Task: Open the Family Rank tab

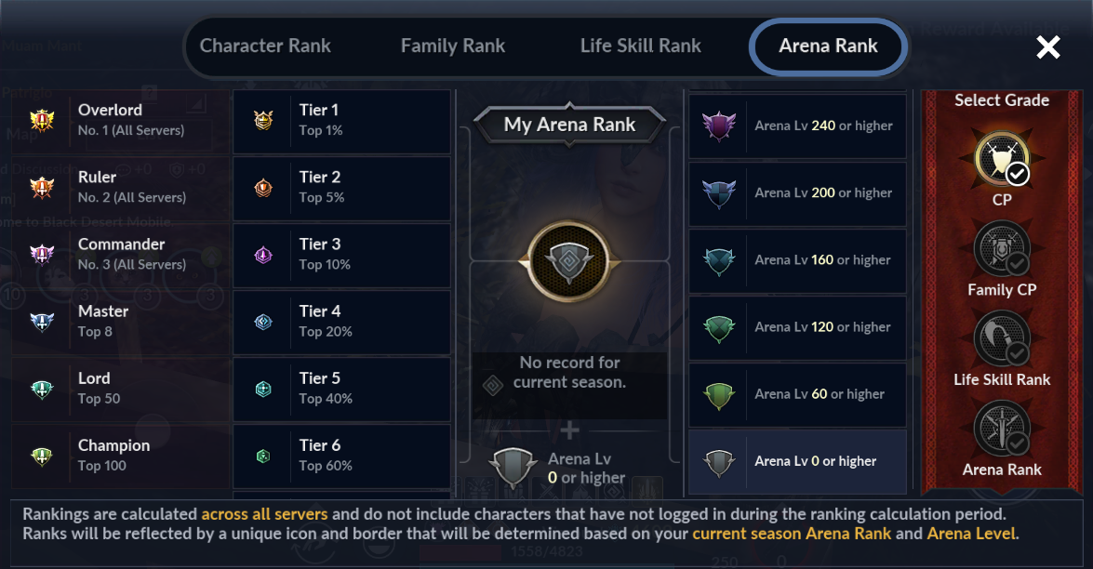Action: pyautogui.click(x=453, y=46)
